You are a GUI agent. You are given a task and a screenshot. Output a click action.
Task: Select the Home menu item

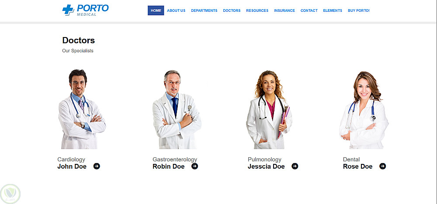156,10
